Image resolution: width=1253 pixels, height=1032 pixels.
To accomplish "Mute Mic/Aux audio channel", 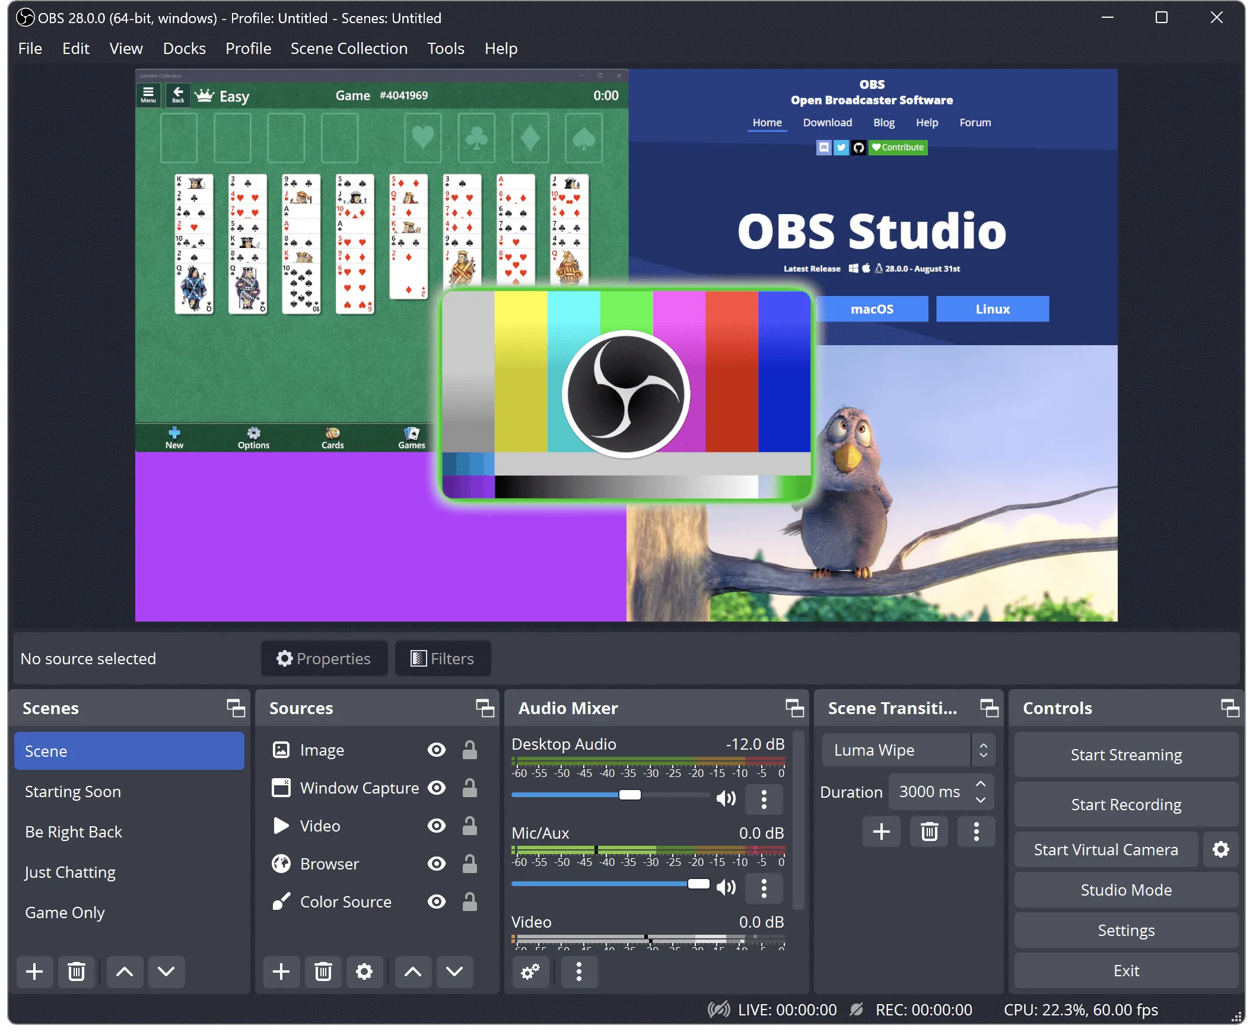I will tap(726, 886).
